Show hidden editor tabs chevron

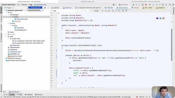pos(168,8)
